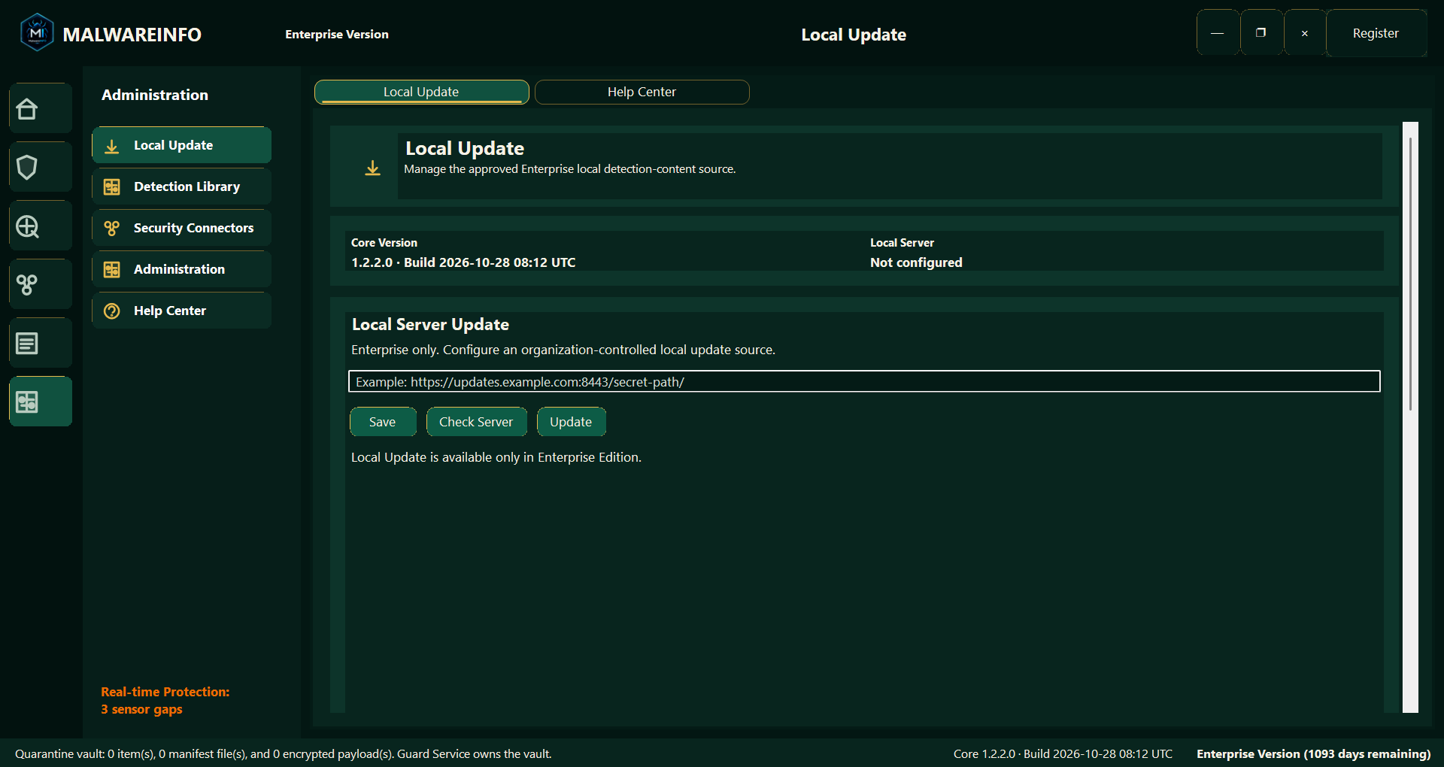Switch to the Help Center tab
The width and height of the screenshot is (1444, 767).
click(x=642, y=92)
